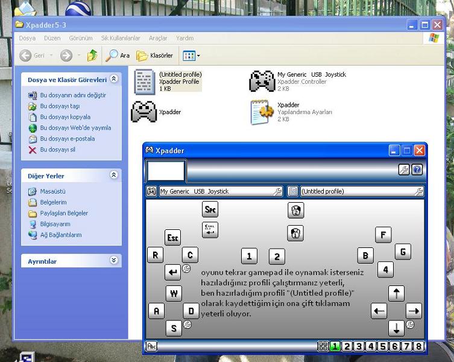The height and width of the screenshot is (362, 454).
Task: Open controller wrench menu in My Generic USB Joystick field
Action: point(277,191)
